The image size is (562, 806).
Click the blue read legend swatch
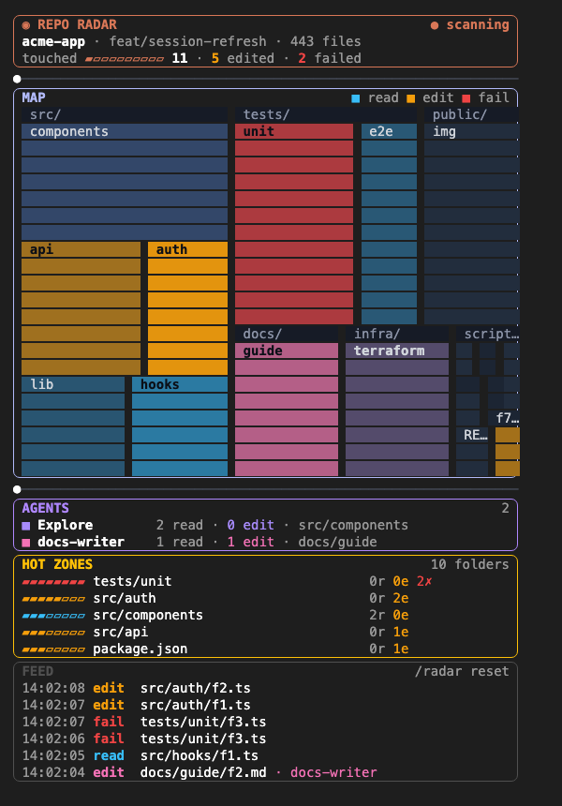356,98
